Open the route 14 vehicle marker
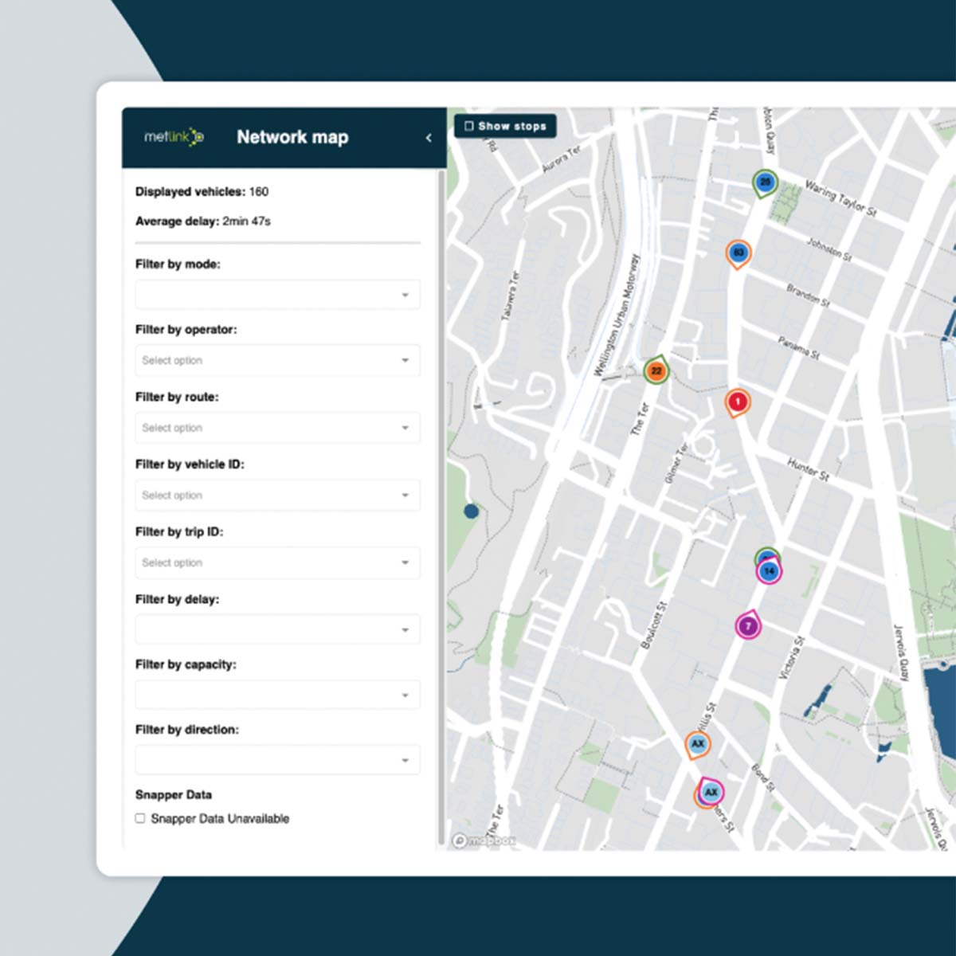 768,570
